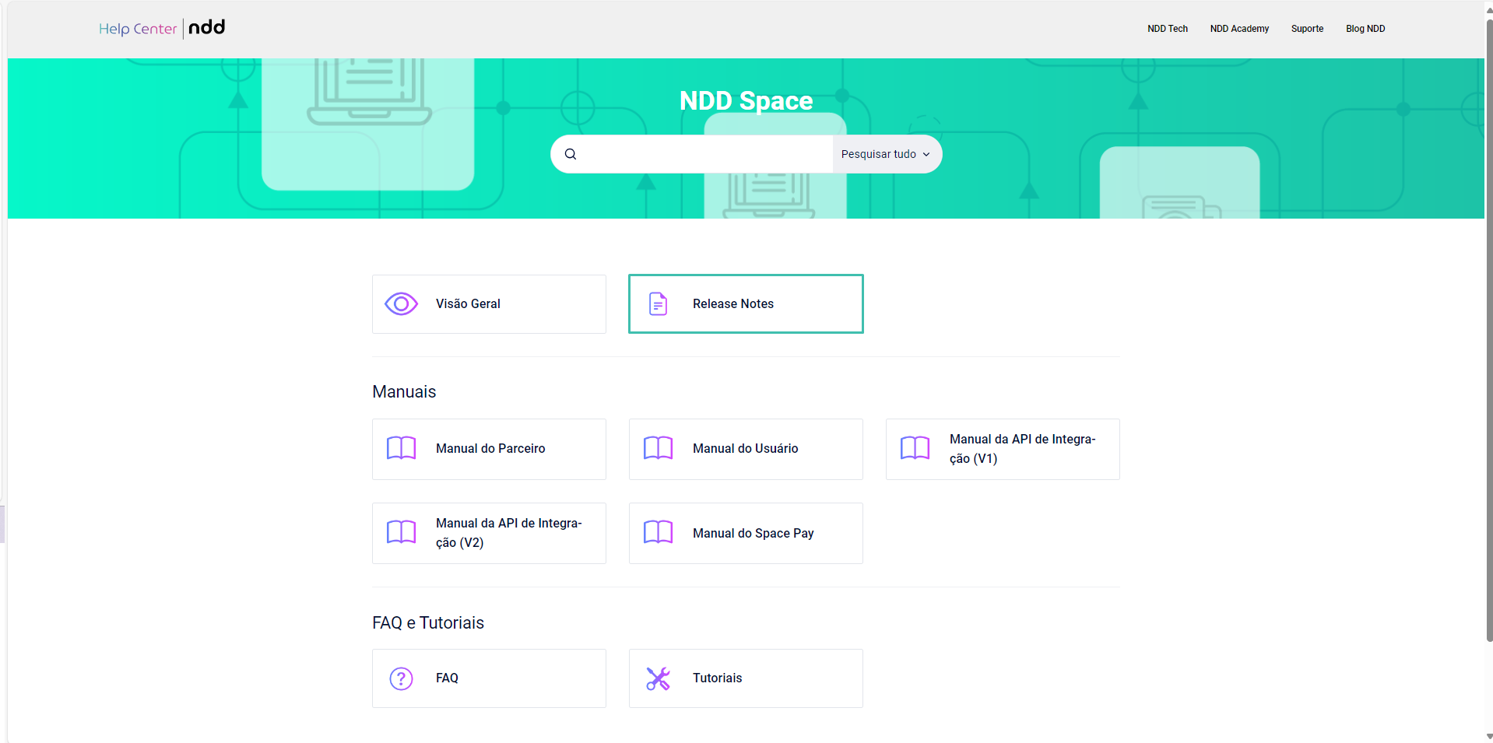
Task: Click the FAQ e Tutoriais section heading
Action: [428, 622]
